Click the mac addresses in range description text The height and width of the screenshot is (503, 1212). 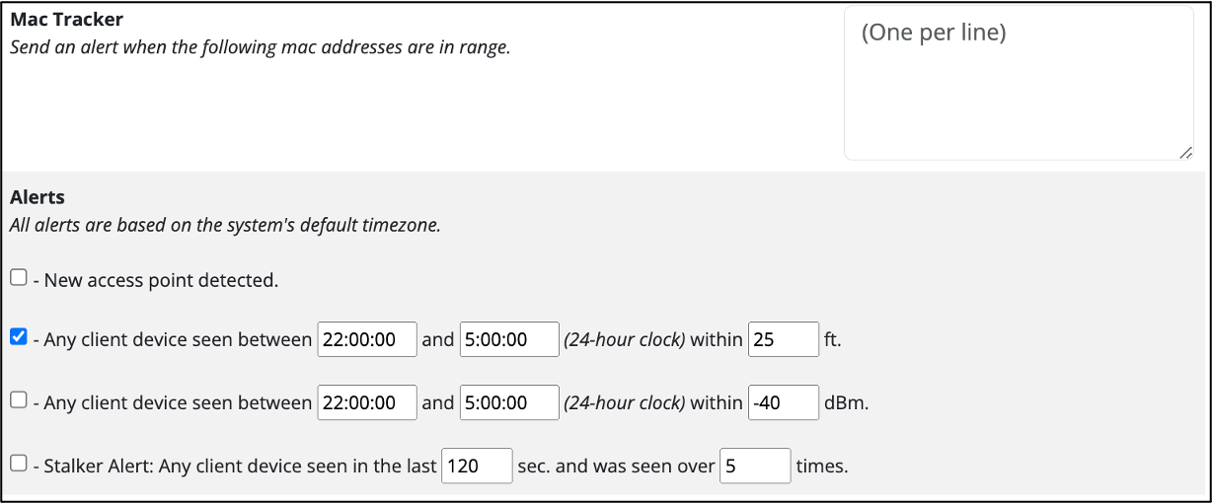[260, 47]
